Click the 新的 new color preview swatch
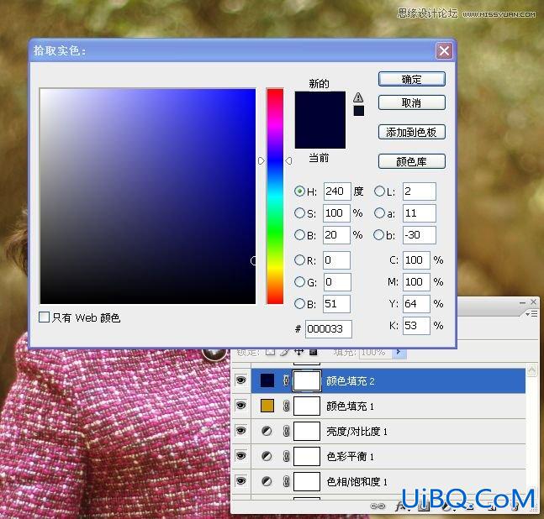544x519 pixels. click(x=320, y=106)
